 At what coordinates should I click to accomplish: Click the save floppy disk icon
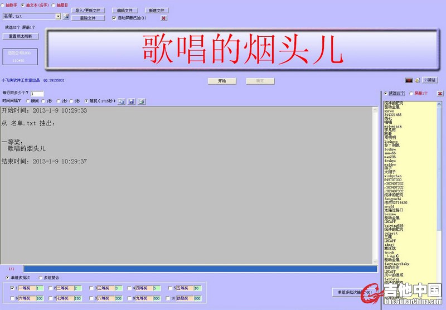tap(131, 101)
